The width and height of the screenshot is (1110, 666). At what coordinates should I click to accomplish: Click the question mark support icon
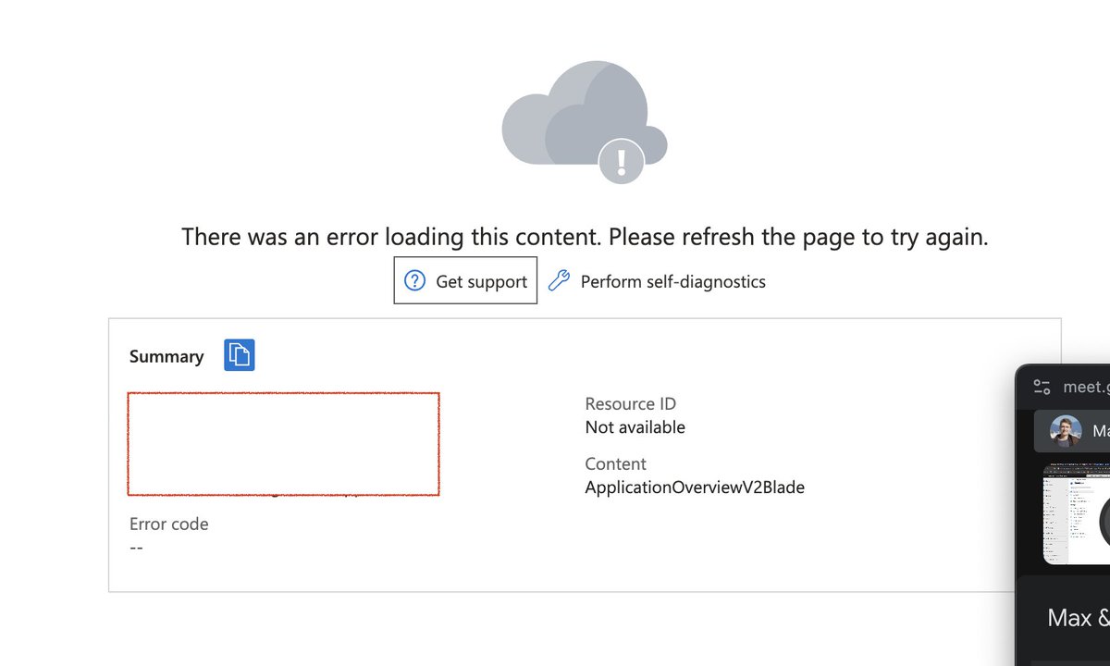416,281
